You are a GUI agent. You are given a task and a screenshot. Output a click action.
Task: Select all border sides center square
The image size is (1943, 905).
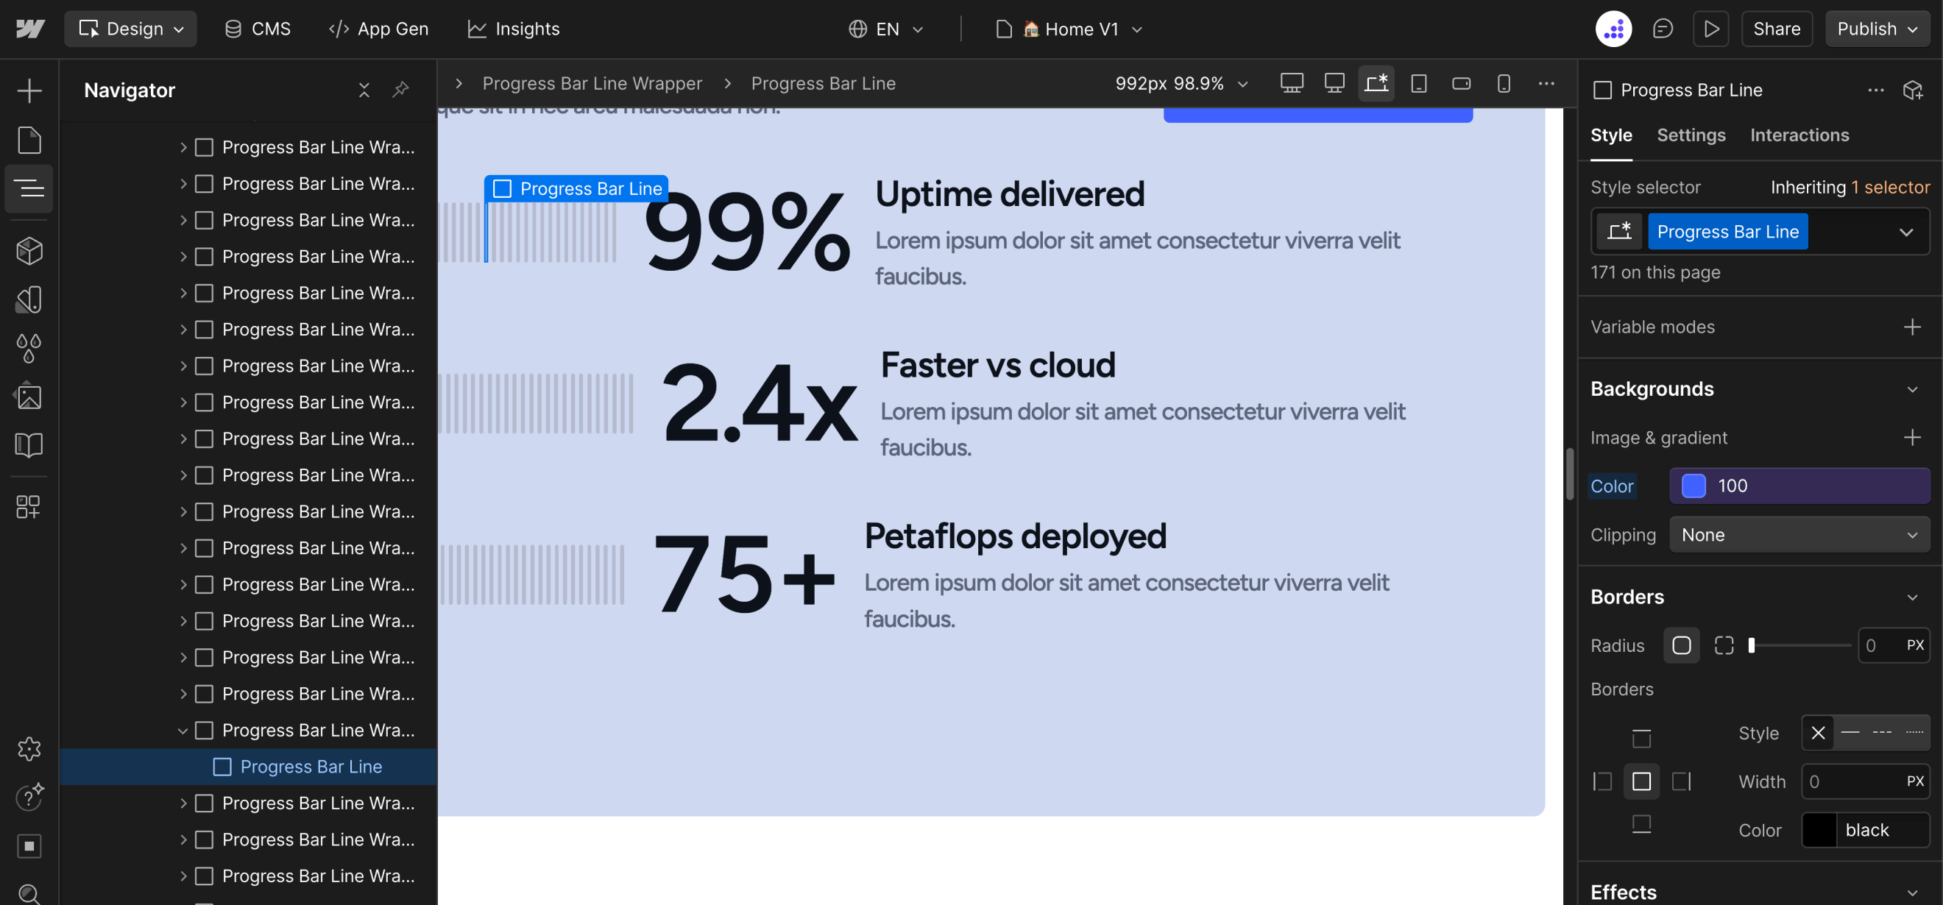(x=1641, y=781)
